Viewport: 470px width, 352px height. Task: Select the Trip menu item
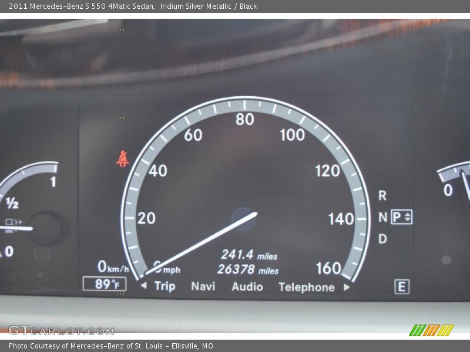[165, 286]
